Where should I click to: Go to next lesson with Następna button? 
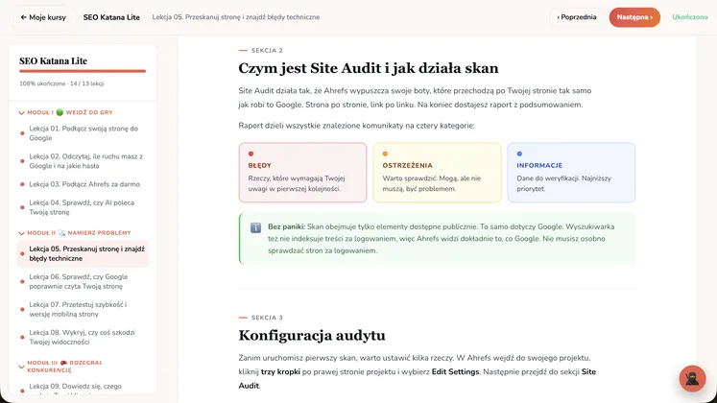pos(634,17)
